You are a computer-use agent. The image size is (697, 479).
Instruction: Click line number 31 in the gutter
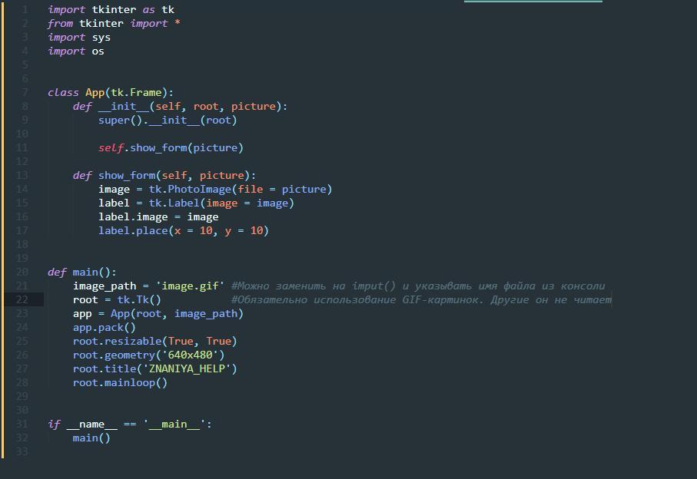22,424
